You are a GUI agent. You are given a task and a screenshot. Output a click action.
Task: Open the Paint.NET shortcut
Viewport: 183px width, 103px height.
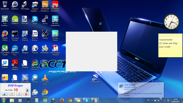25,20
